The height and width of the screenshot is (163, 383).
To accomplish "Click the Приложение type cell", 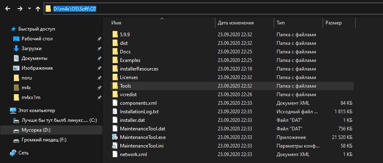I will (x=291, y=137).
